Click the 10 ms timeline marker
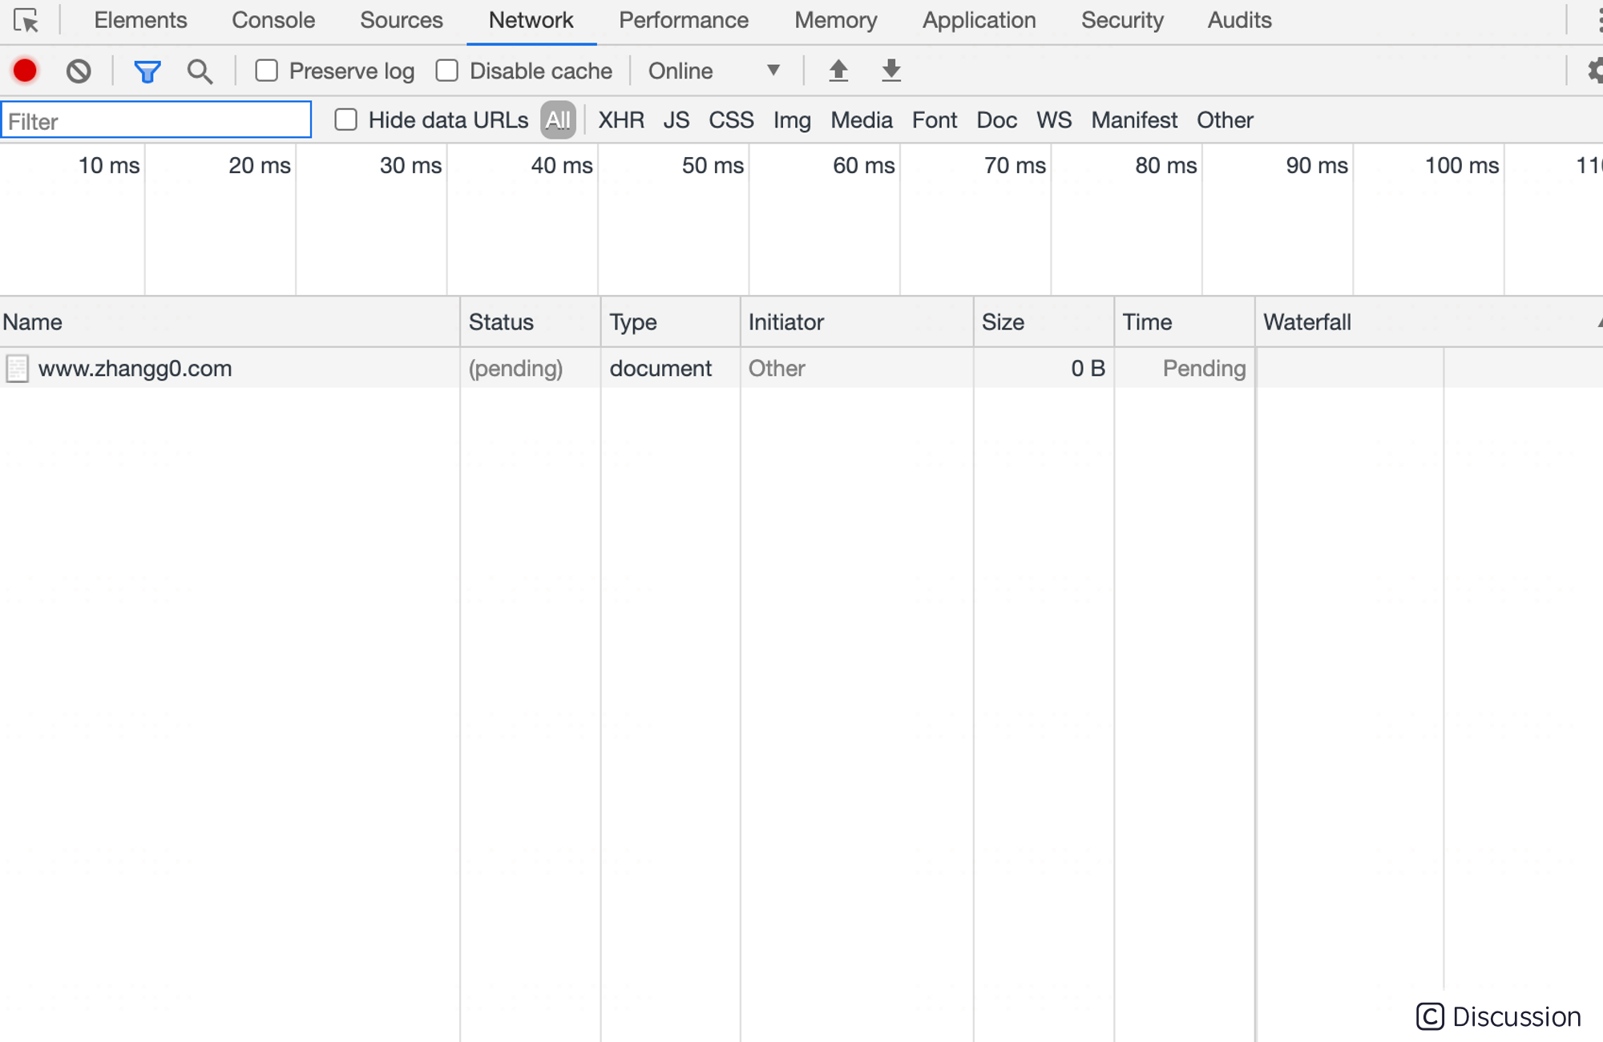Screen dimensions: 1603x1042 click(x=109, y=166)
